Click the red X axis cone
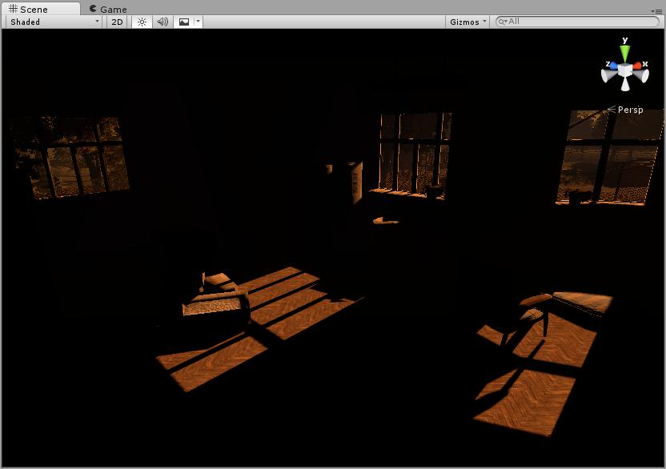The width and height of the screenshot is (666, 469). (638, 66)
